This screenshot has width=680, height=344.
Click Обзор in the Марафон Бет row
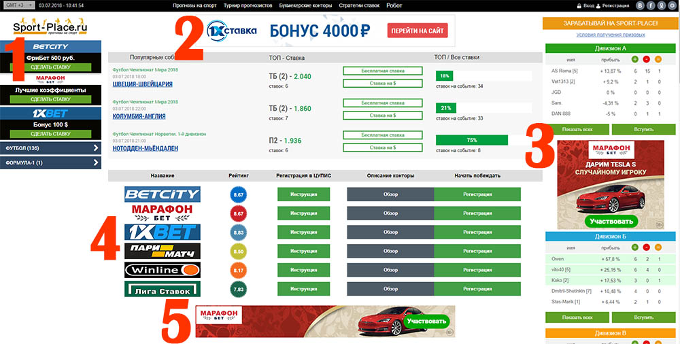coord(390,213)
